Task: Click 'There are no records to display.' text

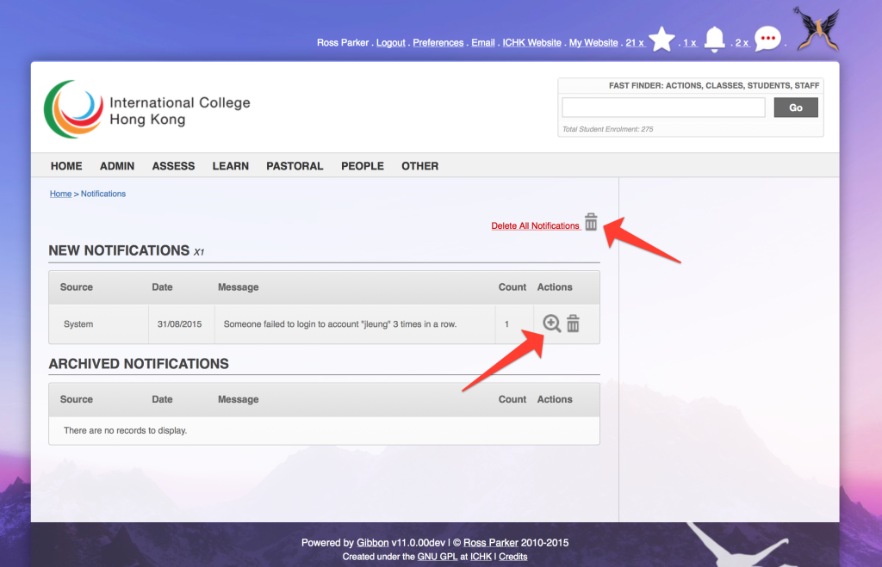Action: point(125,430)
